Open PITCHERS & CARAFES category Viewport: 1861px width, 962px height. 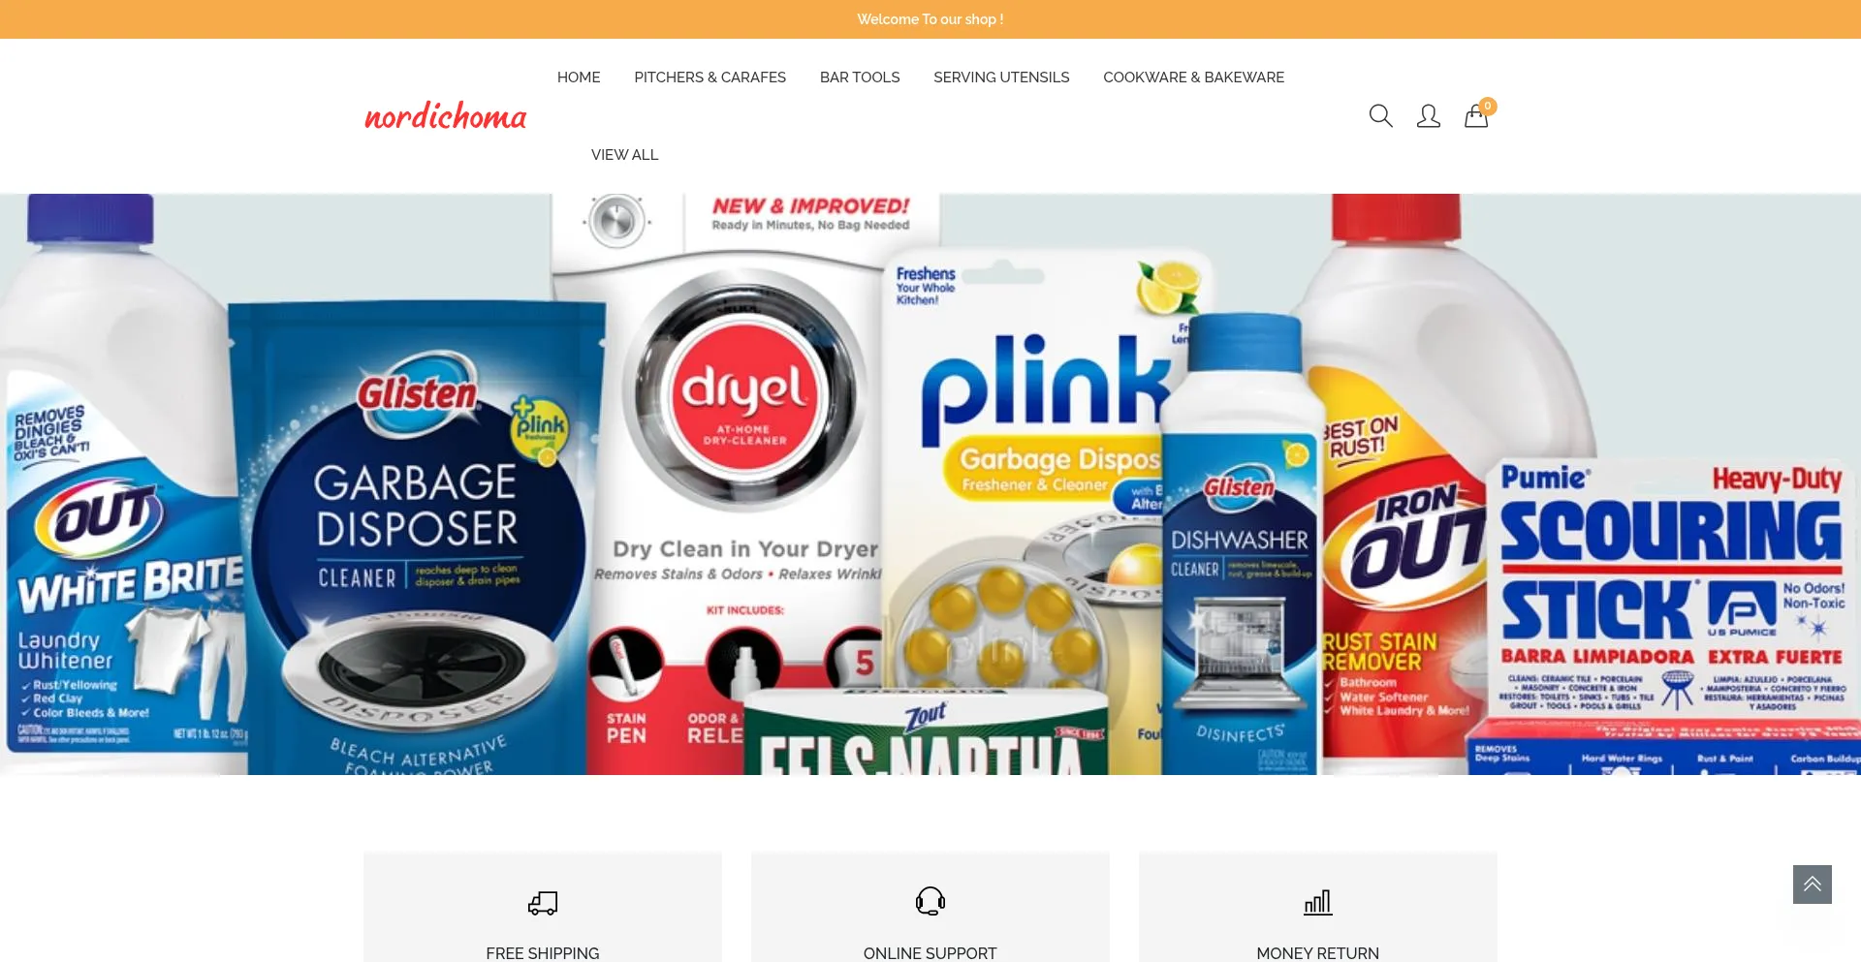710,78
